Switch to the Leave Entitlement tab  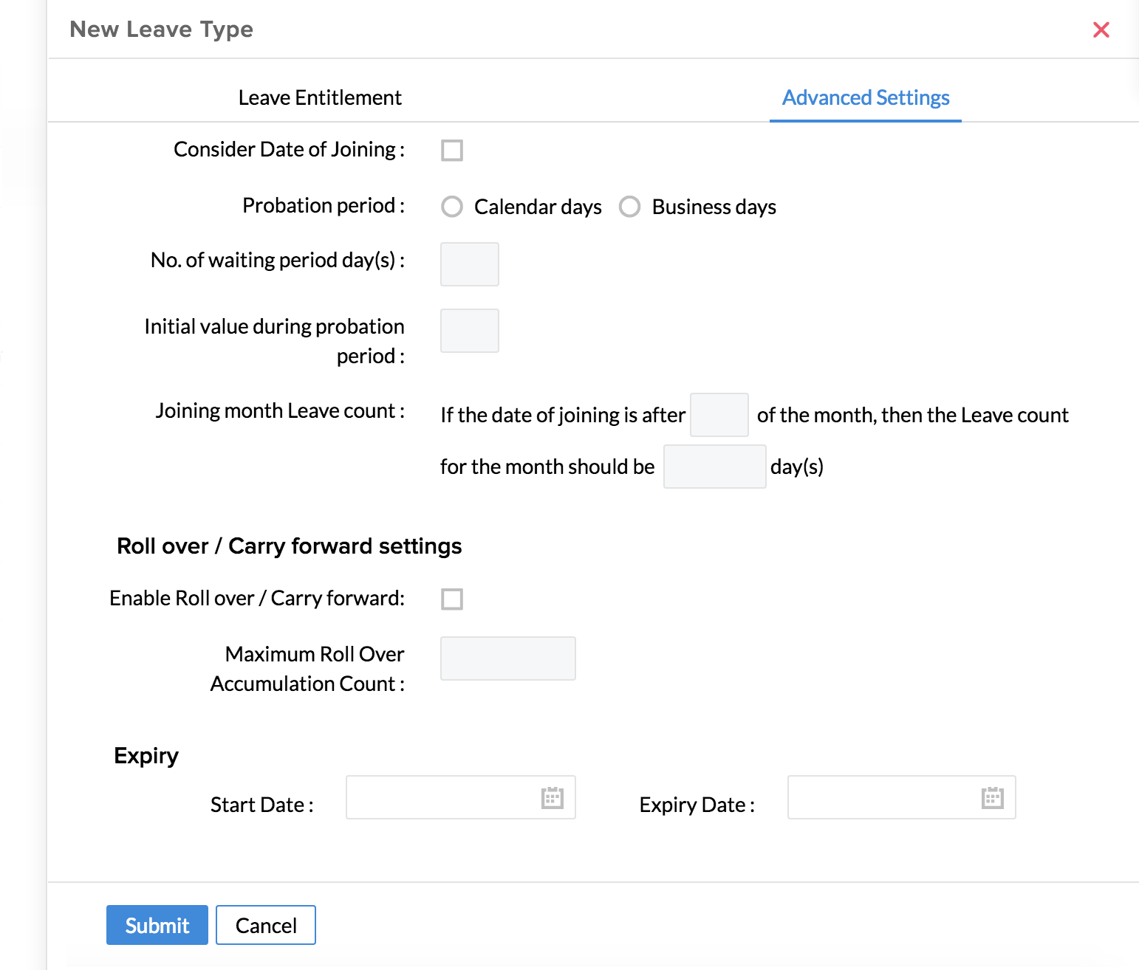click(320, 97)
